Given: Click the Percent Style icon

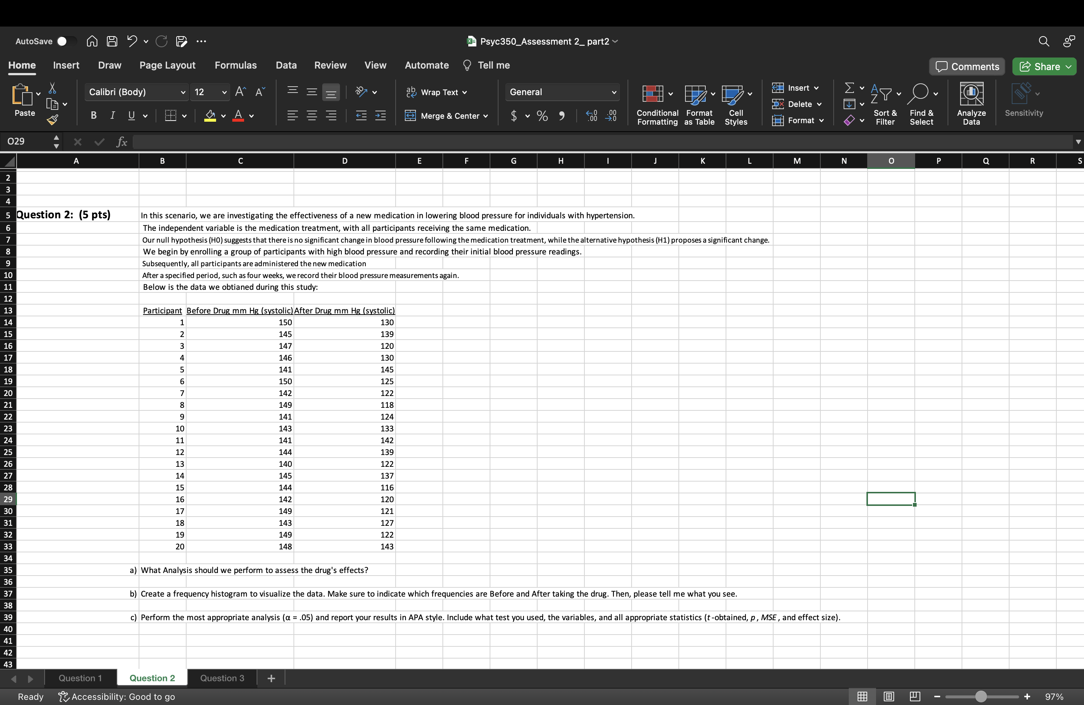Looking at the screenshot, I should (x=542, y=116).
